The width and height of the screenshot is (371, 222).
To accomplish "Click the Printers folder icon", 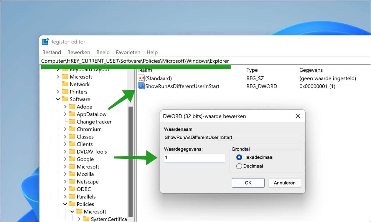I will 65,91.
